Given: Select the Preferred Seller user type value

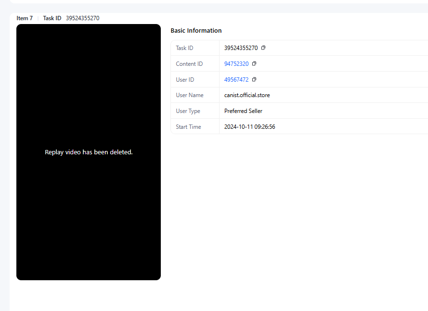Looking at the screenshot, I should coord(243,111).
